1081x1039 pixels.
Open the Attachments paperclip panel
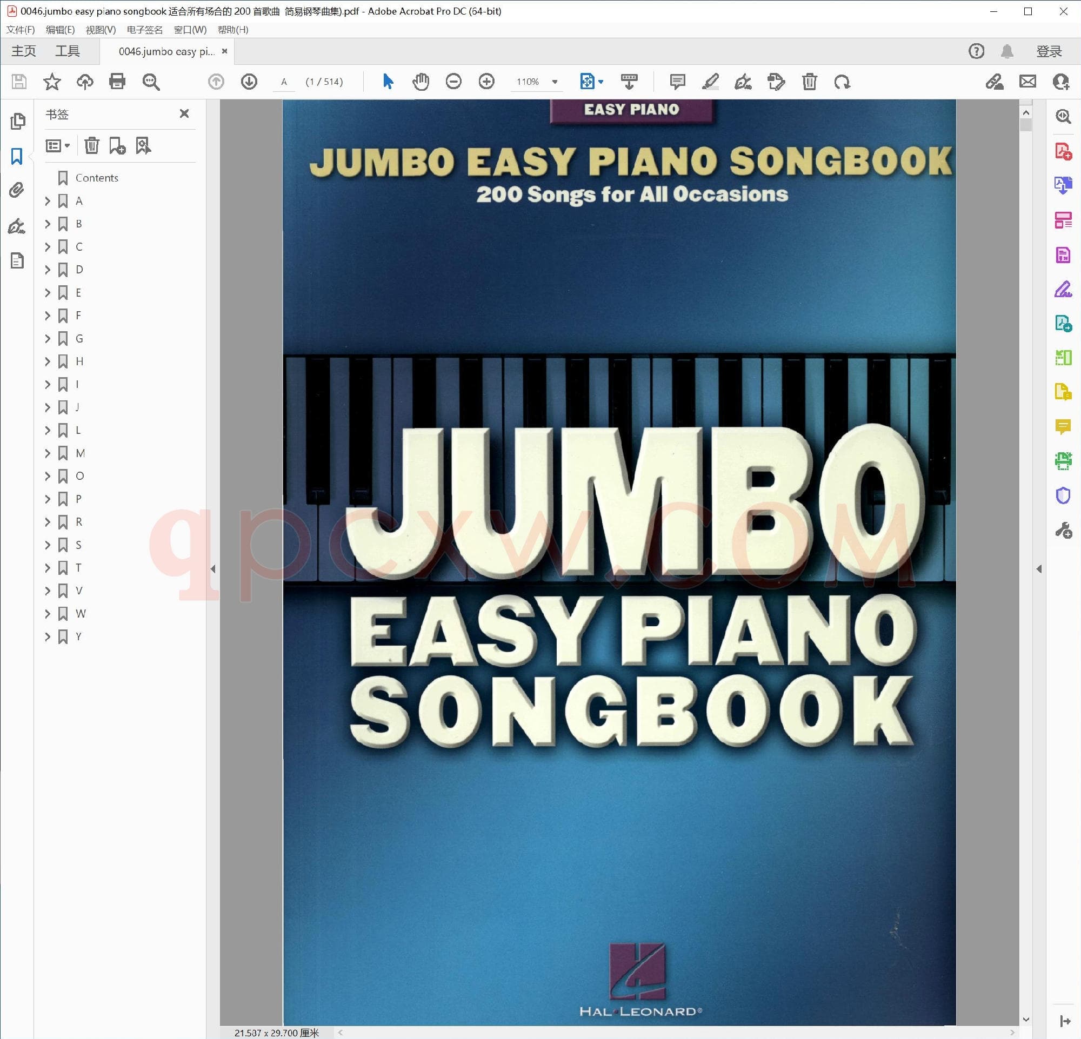tap(17, 191)
